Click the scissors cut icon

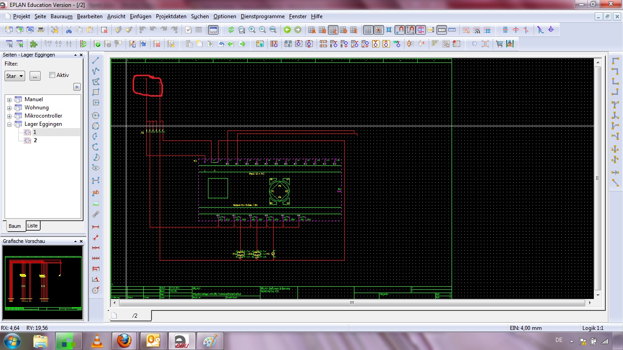[x=69, y=30]
